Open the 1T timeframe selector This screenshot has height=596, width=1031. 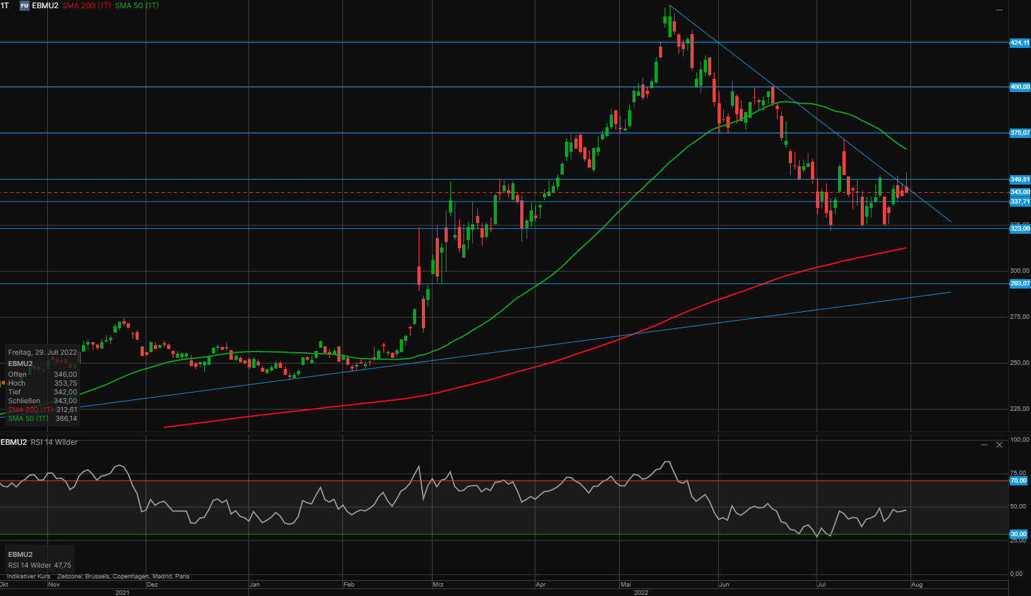pos(5,6)
